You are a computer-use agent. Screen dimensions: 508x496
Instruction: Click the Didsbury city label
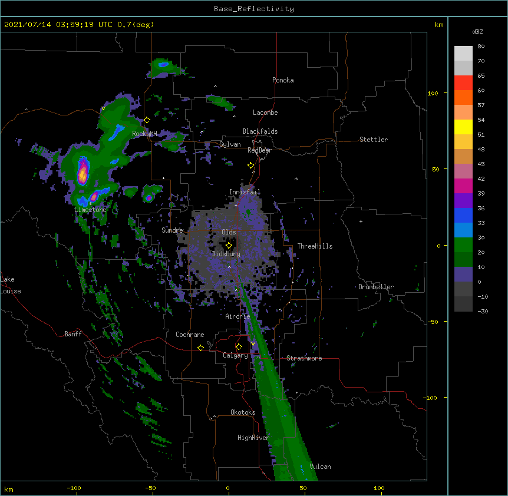point(226,254)
